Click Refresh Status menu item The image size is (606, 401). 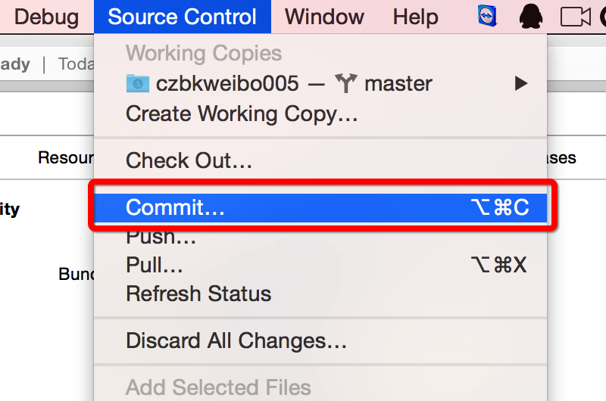[x=198, y=293]
